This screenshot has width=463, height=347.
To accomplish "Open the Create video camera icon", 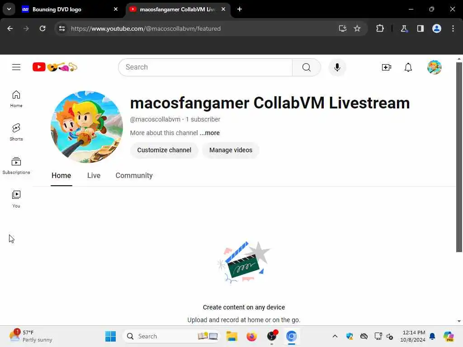I will pyautogui.click(x=386, y=67).
